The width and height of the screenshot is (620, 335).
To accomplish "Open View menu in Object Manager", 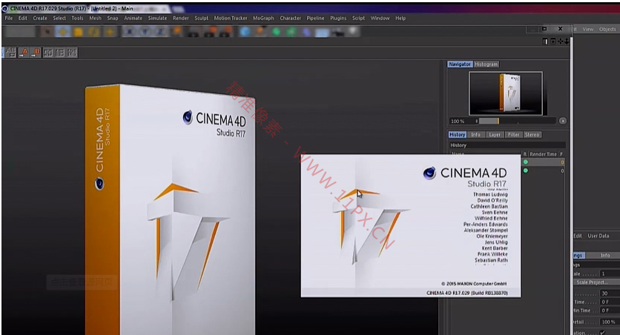I will pyautogui.click(x=588, y=29).
